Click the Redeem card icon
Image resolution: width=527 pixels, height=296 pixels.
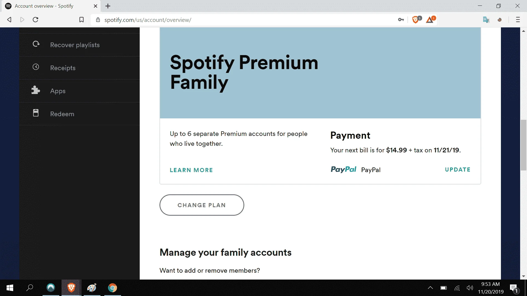pos(36,113)
